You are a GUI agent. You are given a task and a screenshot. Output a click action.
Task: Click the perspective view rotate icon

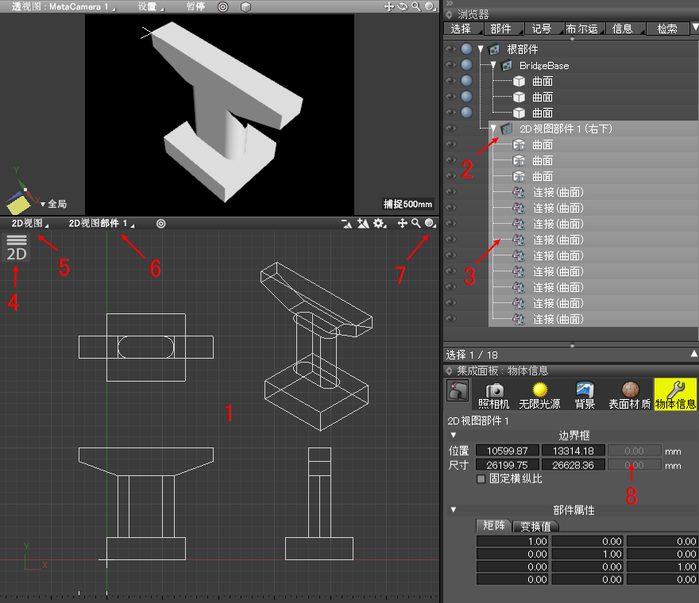pyautogui.click(x=403, y=6)
